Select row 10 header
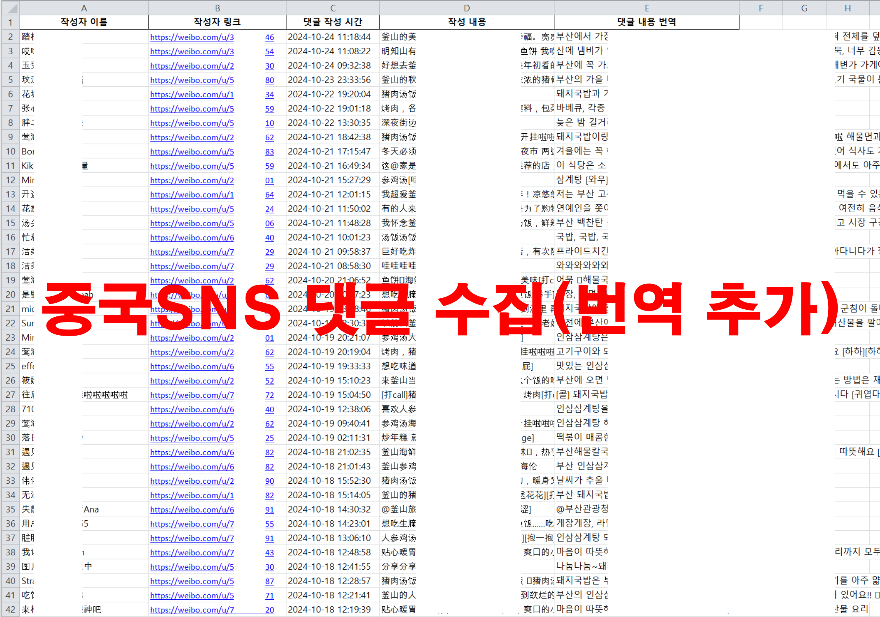 pyautogui.click(x=10, y=151)
